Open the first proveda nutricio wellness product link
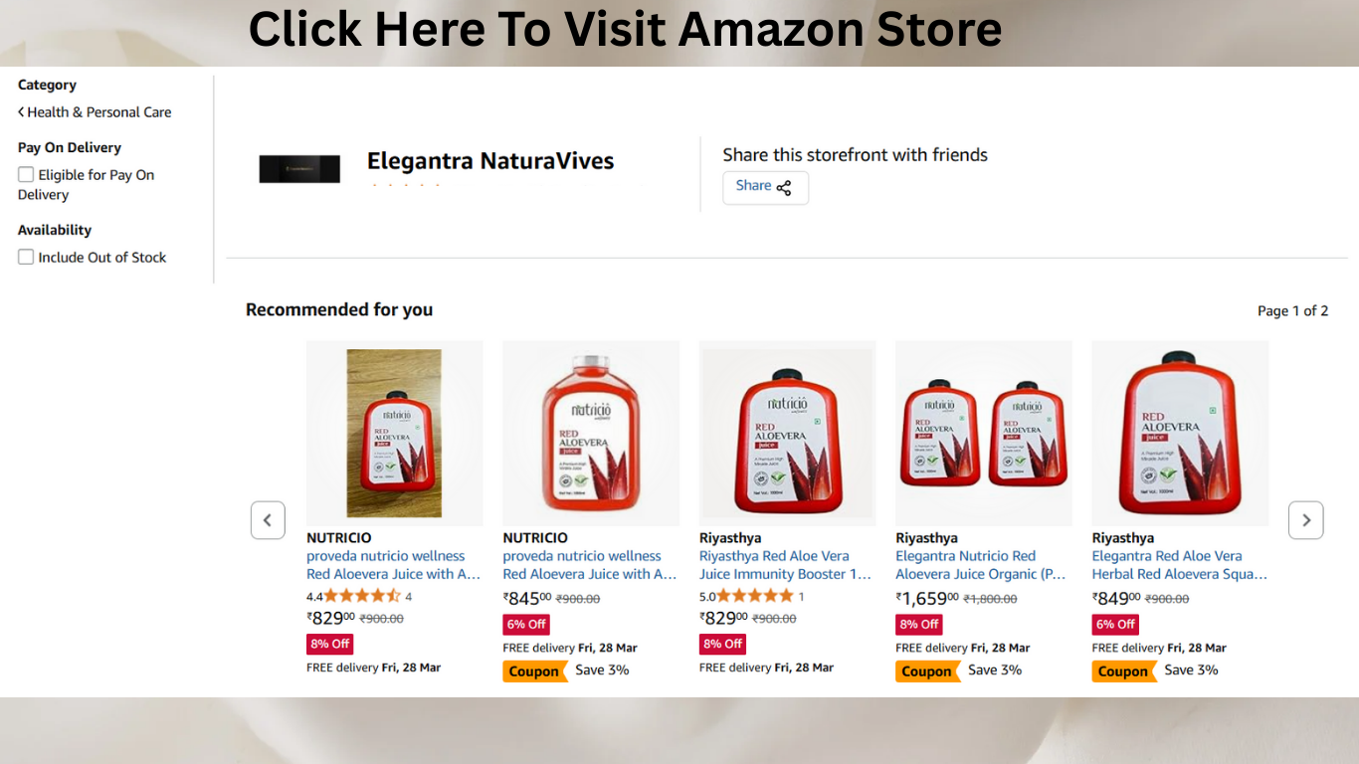This screenshot has height=764, width=1359. (394, 565)
